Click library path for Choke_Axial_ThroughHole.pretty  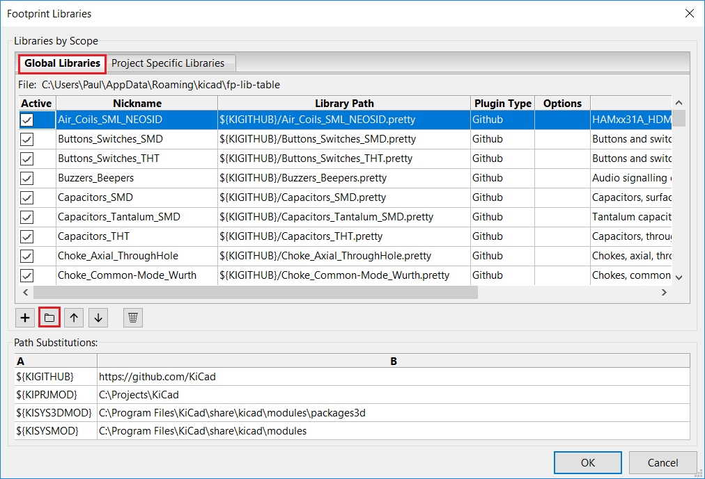click(x=344, y=256)
